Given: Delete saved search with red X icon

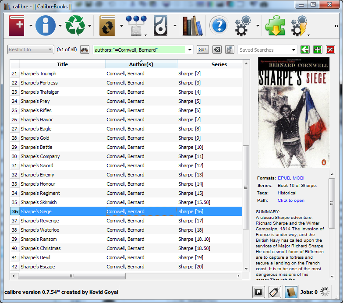Looking at the screenshot, I should coord(330,49).
